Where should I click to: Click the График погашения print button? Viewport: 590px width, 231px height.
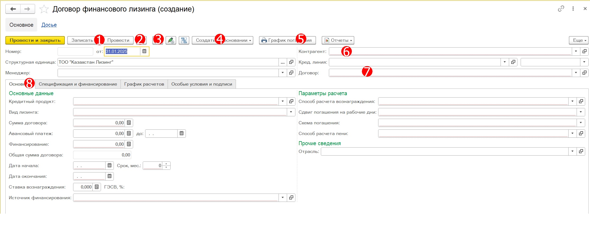(x=287, y=40)
